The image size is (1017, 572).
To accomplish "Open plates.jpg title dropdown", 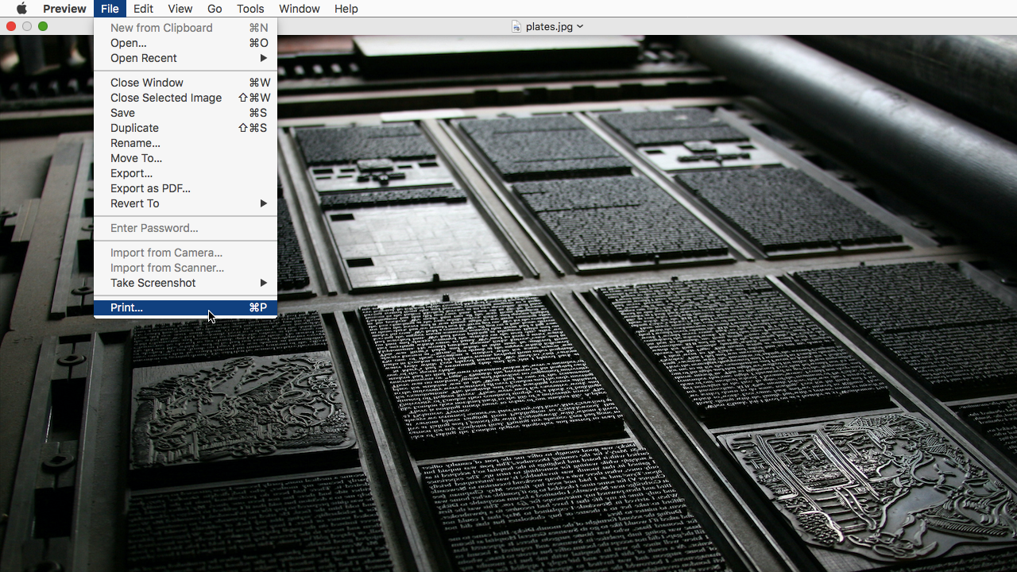I will 580,26.
